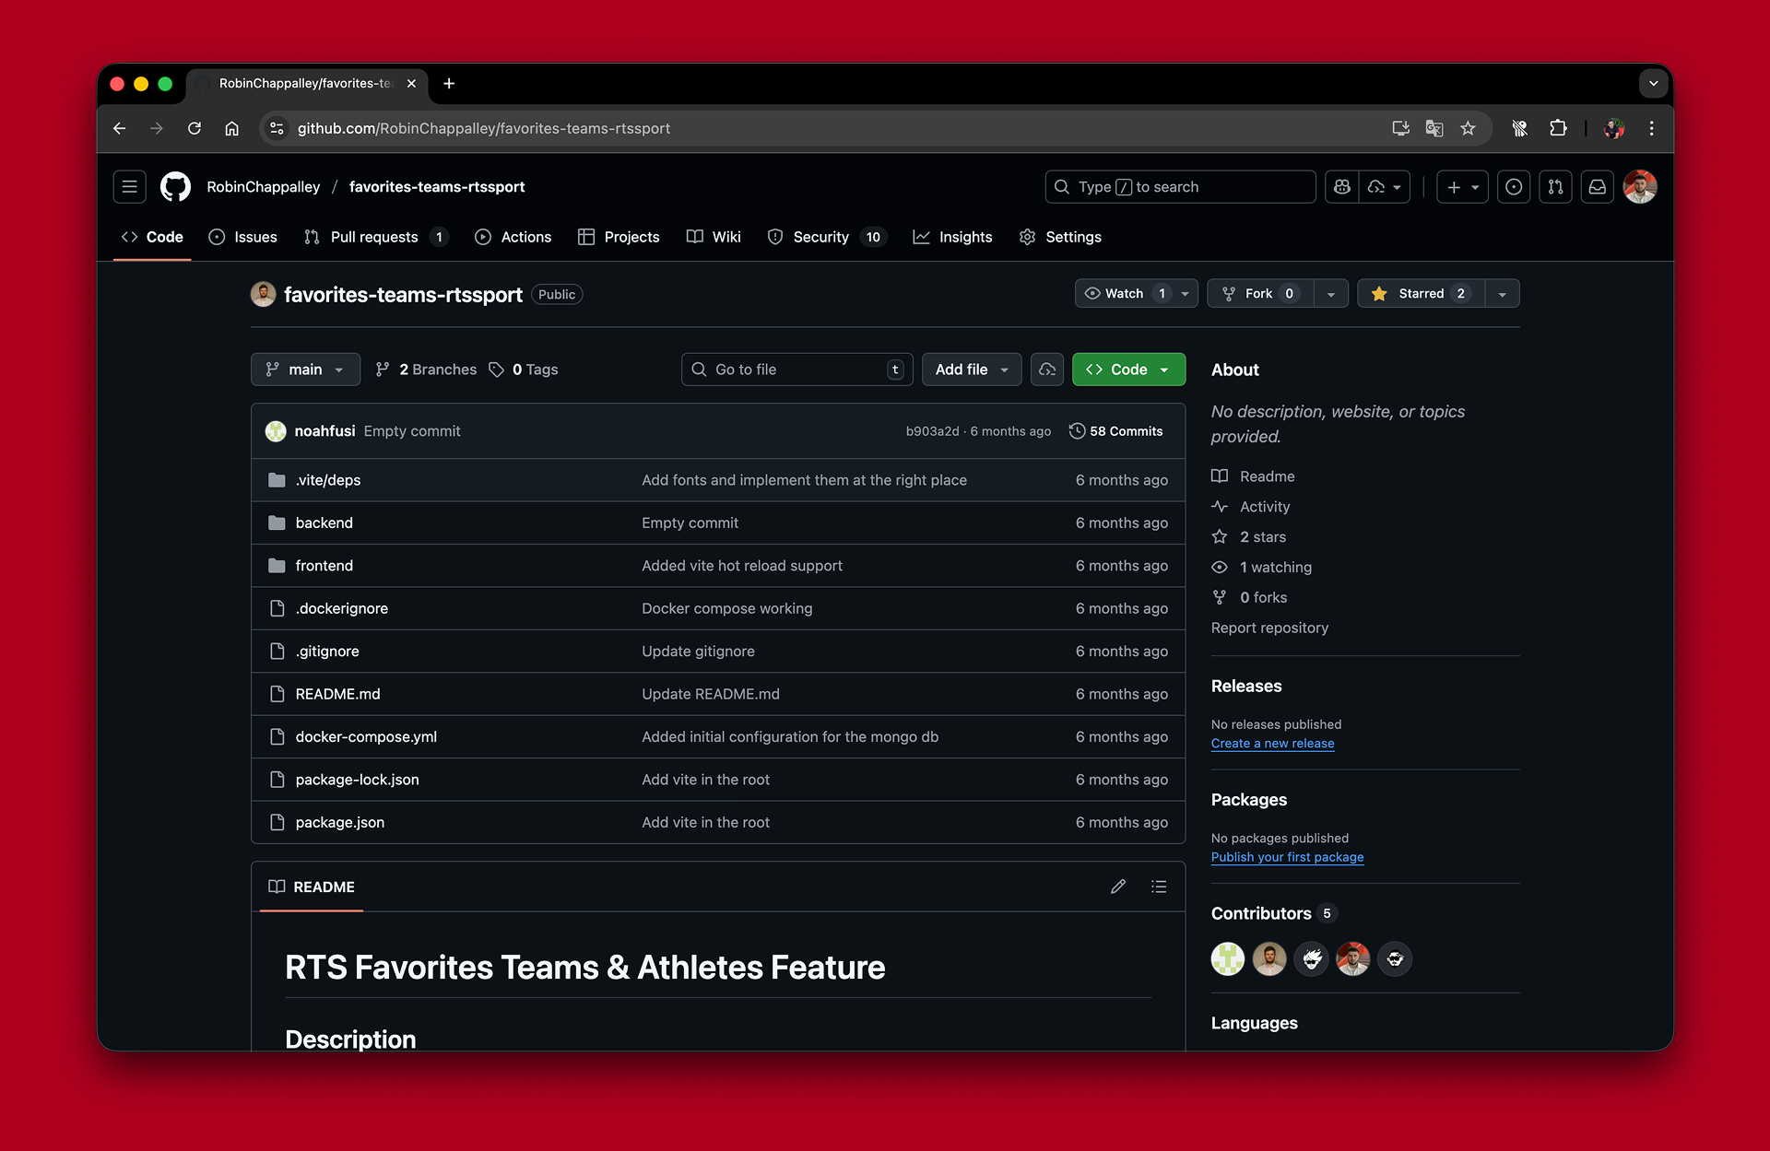Click the issues icon in header
Screen dimensions: 1770x1151
(x=1513, y=187)
